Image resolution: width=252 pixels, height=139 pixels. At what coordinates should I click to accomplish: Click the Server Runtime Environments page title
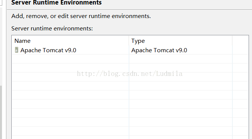point(57,2)
